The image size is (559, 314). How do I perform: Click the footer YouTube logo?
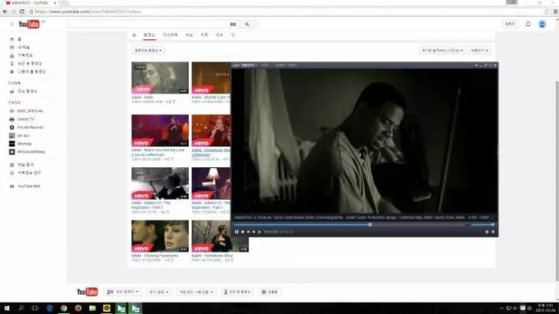(x=88, y=292)
